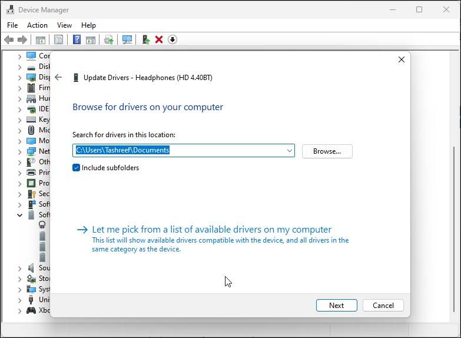
Task: Expand the Computer tree node
Action: click(19, 57)
